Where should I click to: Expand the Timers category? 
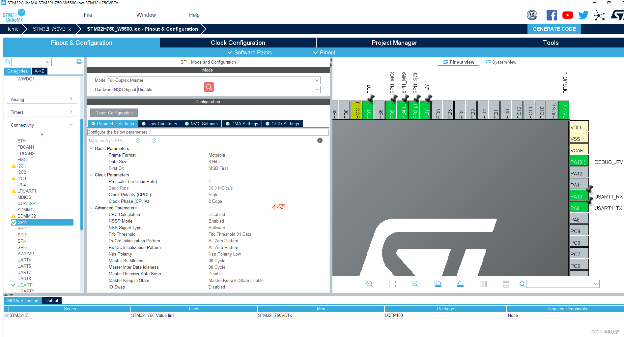click(42, 112)
